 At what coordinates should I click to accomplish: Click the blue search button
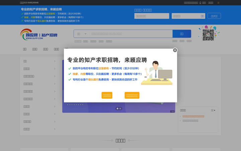182,34
